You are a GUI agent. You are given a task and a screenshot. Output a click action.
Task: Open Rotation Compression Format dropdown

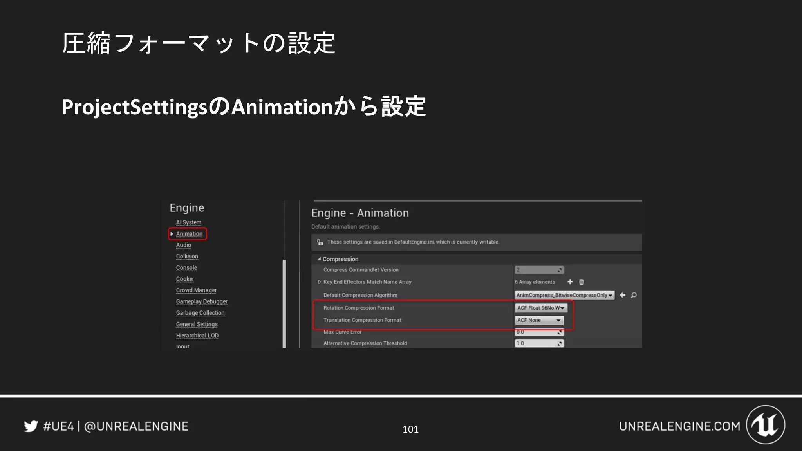541,308
